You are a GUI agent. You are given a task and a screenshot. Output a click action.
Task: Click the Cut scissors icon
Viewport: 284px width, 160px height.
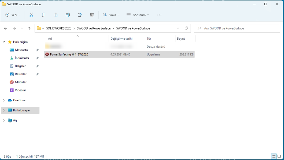click(x=31, y=15)
